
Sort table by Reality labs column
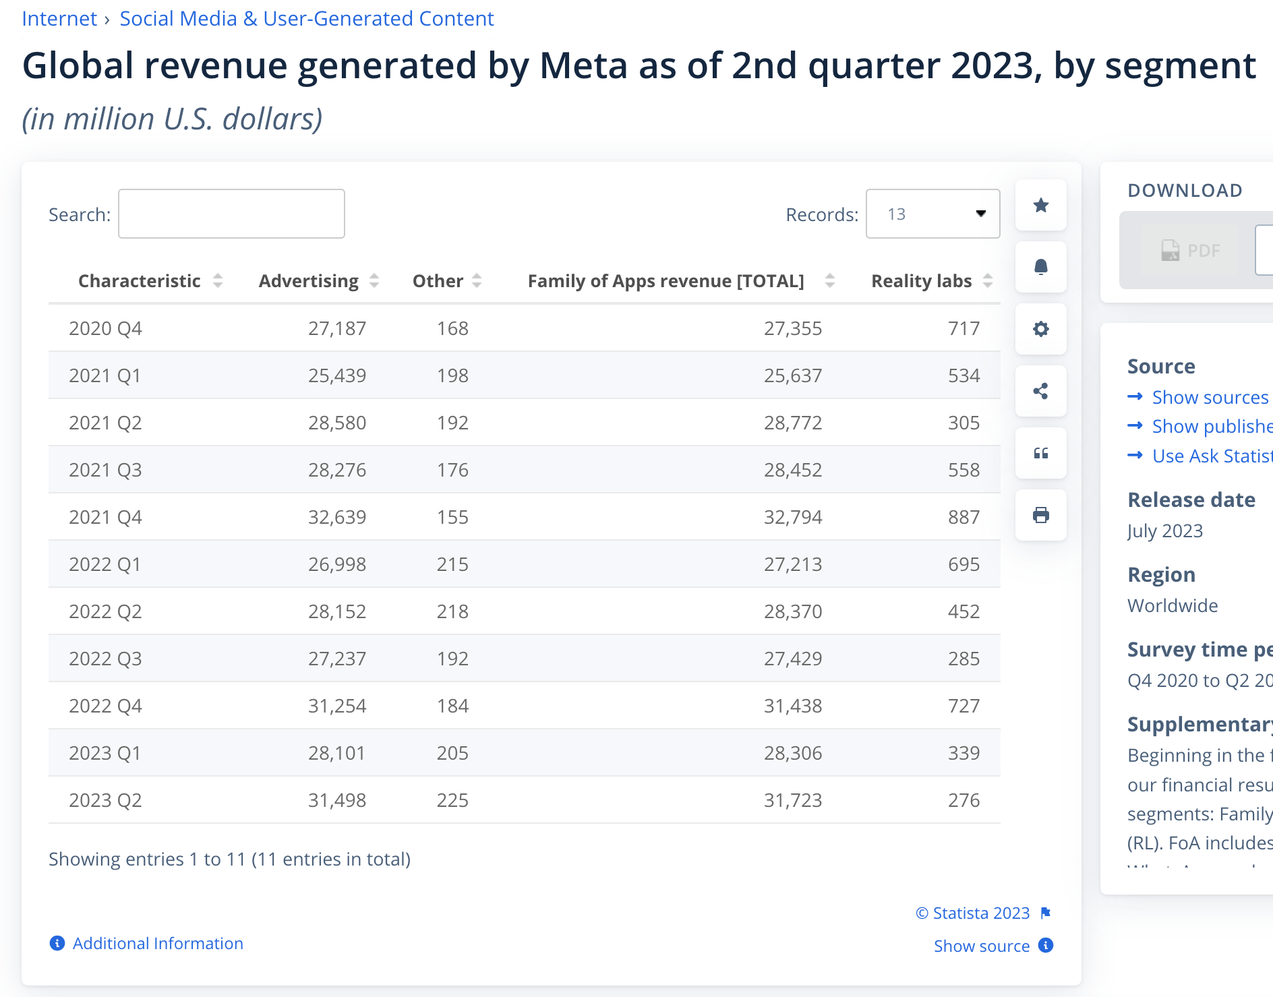(930, 281)
